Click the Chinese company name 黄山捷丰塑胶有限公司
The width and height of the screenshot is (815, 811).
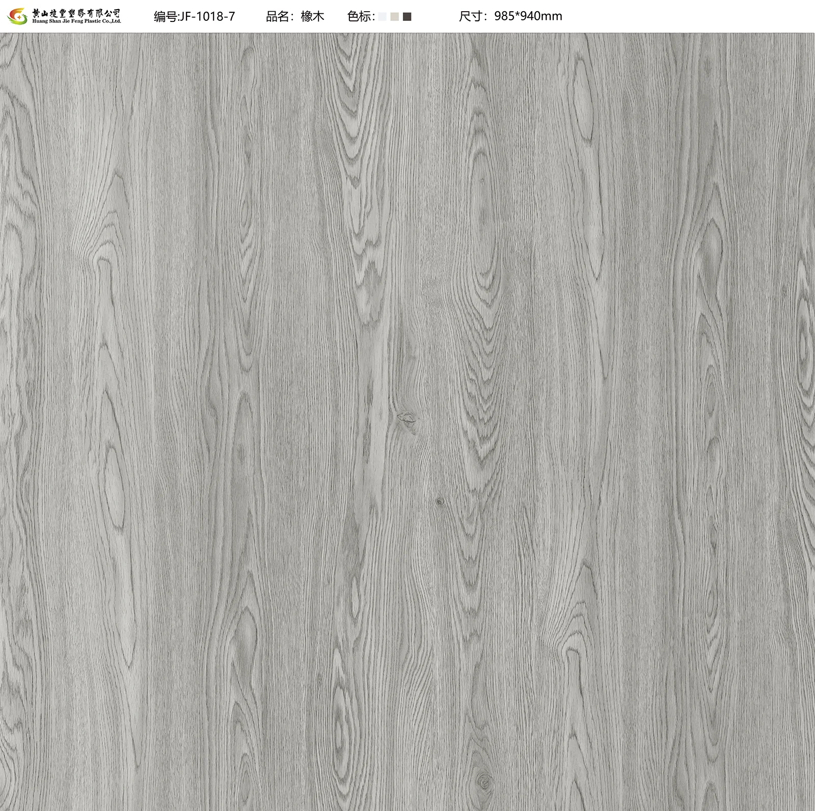point(76,13)
